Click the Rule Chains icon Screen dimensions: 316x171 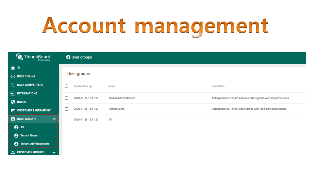(13, 76)
